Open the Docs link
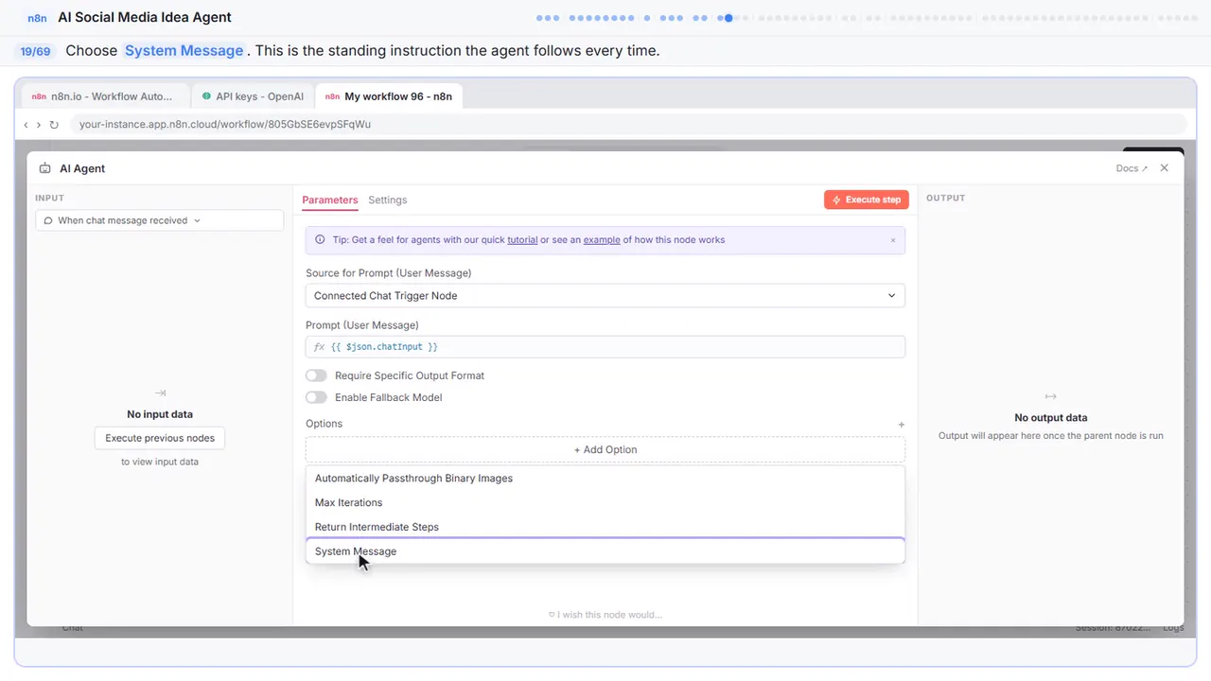The width and height of the screenshot is (1211, 681). pyautogui.click(x=1132, y=168)
